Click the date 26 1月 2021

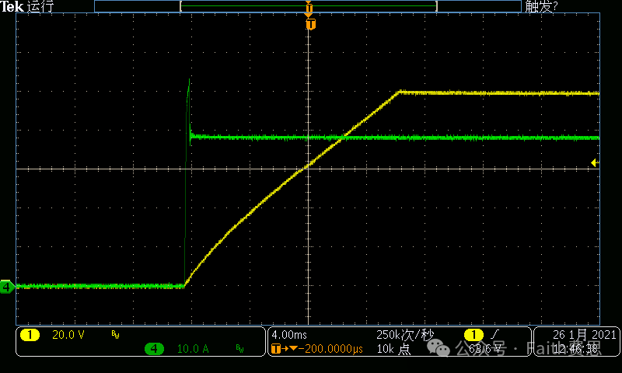(585, 335)
